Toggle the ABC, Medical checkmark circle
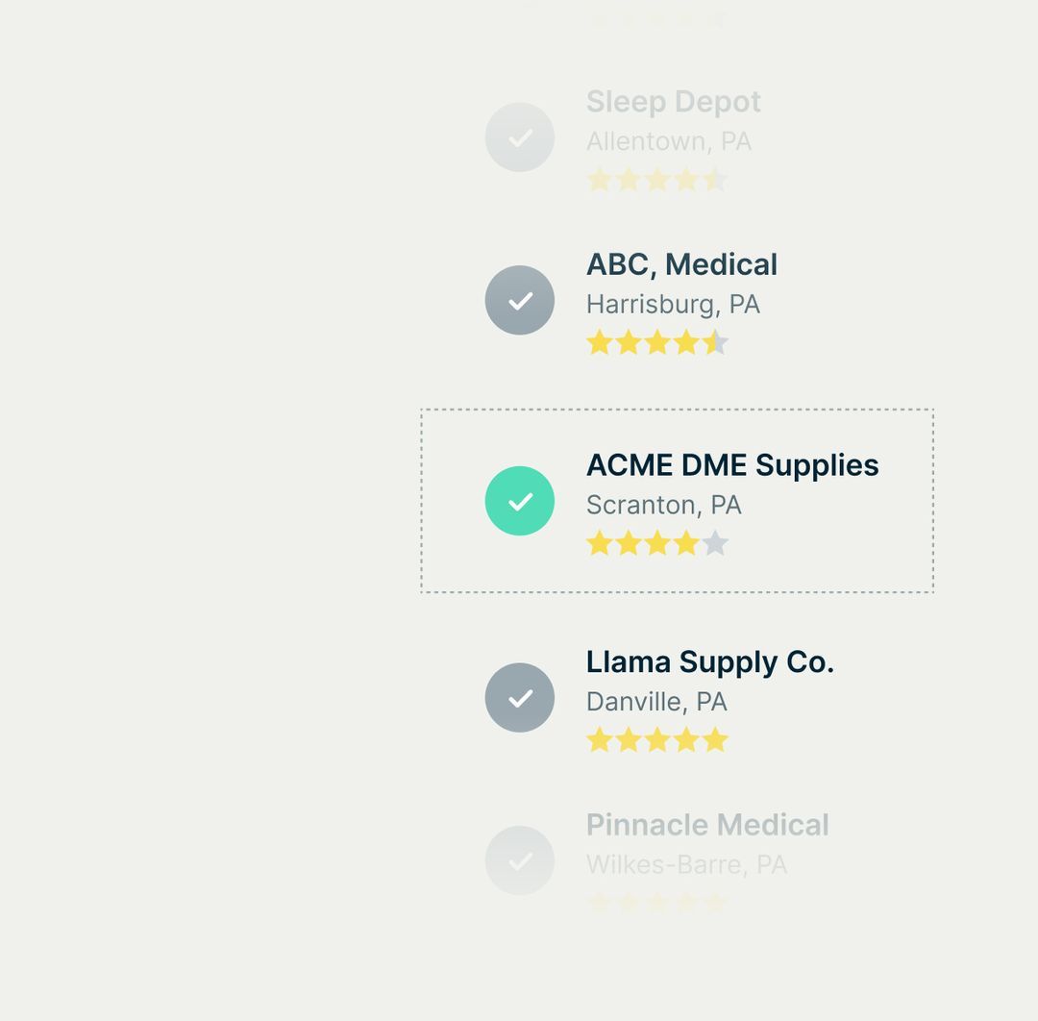Screen dimensions: 1038x1021 click(x=520, y=300)
